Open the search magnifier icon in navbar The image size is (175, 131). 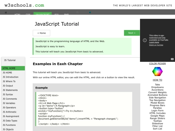77,12
